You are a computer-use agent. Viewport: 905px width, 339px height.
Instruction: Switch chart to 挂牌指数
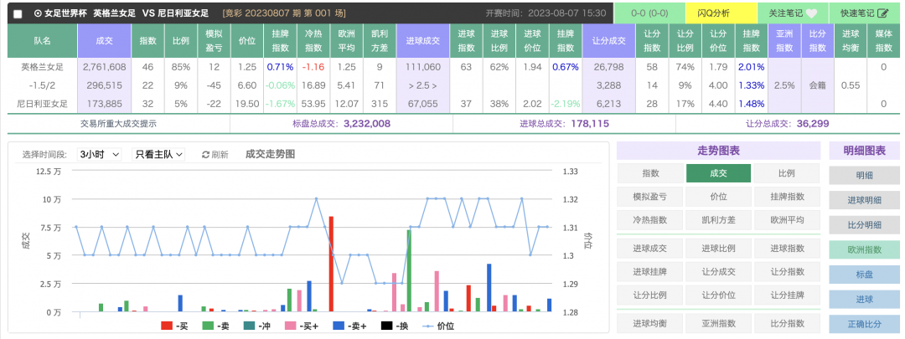(787, 197)
